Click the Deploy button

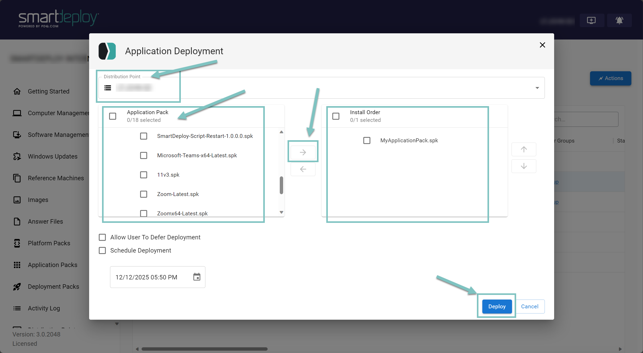pos(497,307)
